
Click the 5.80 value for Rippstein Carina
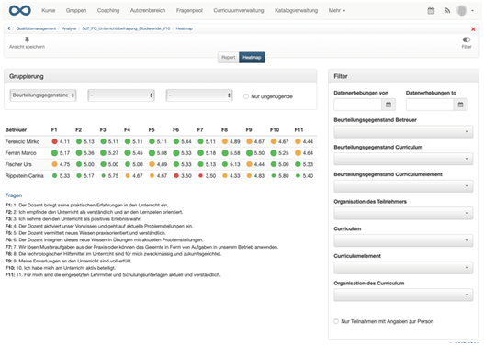click(284, 176)
